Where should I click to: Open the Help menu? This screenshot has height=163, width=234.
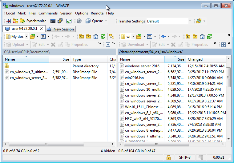click(110, 13)
